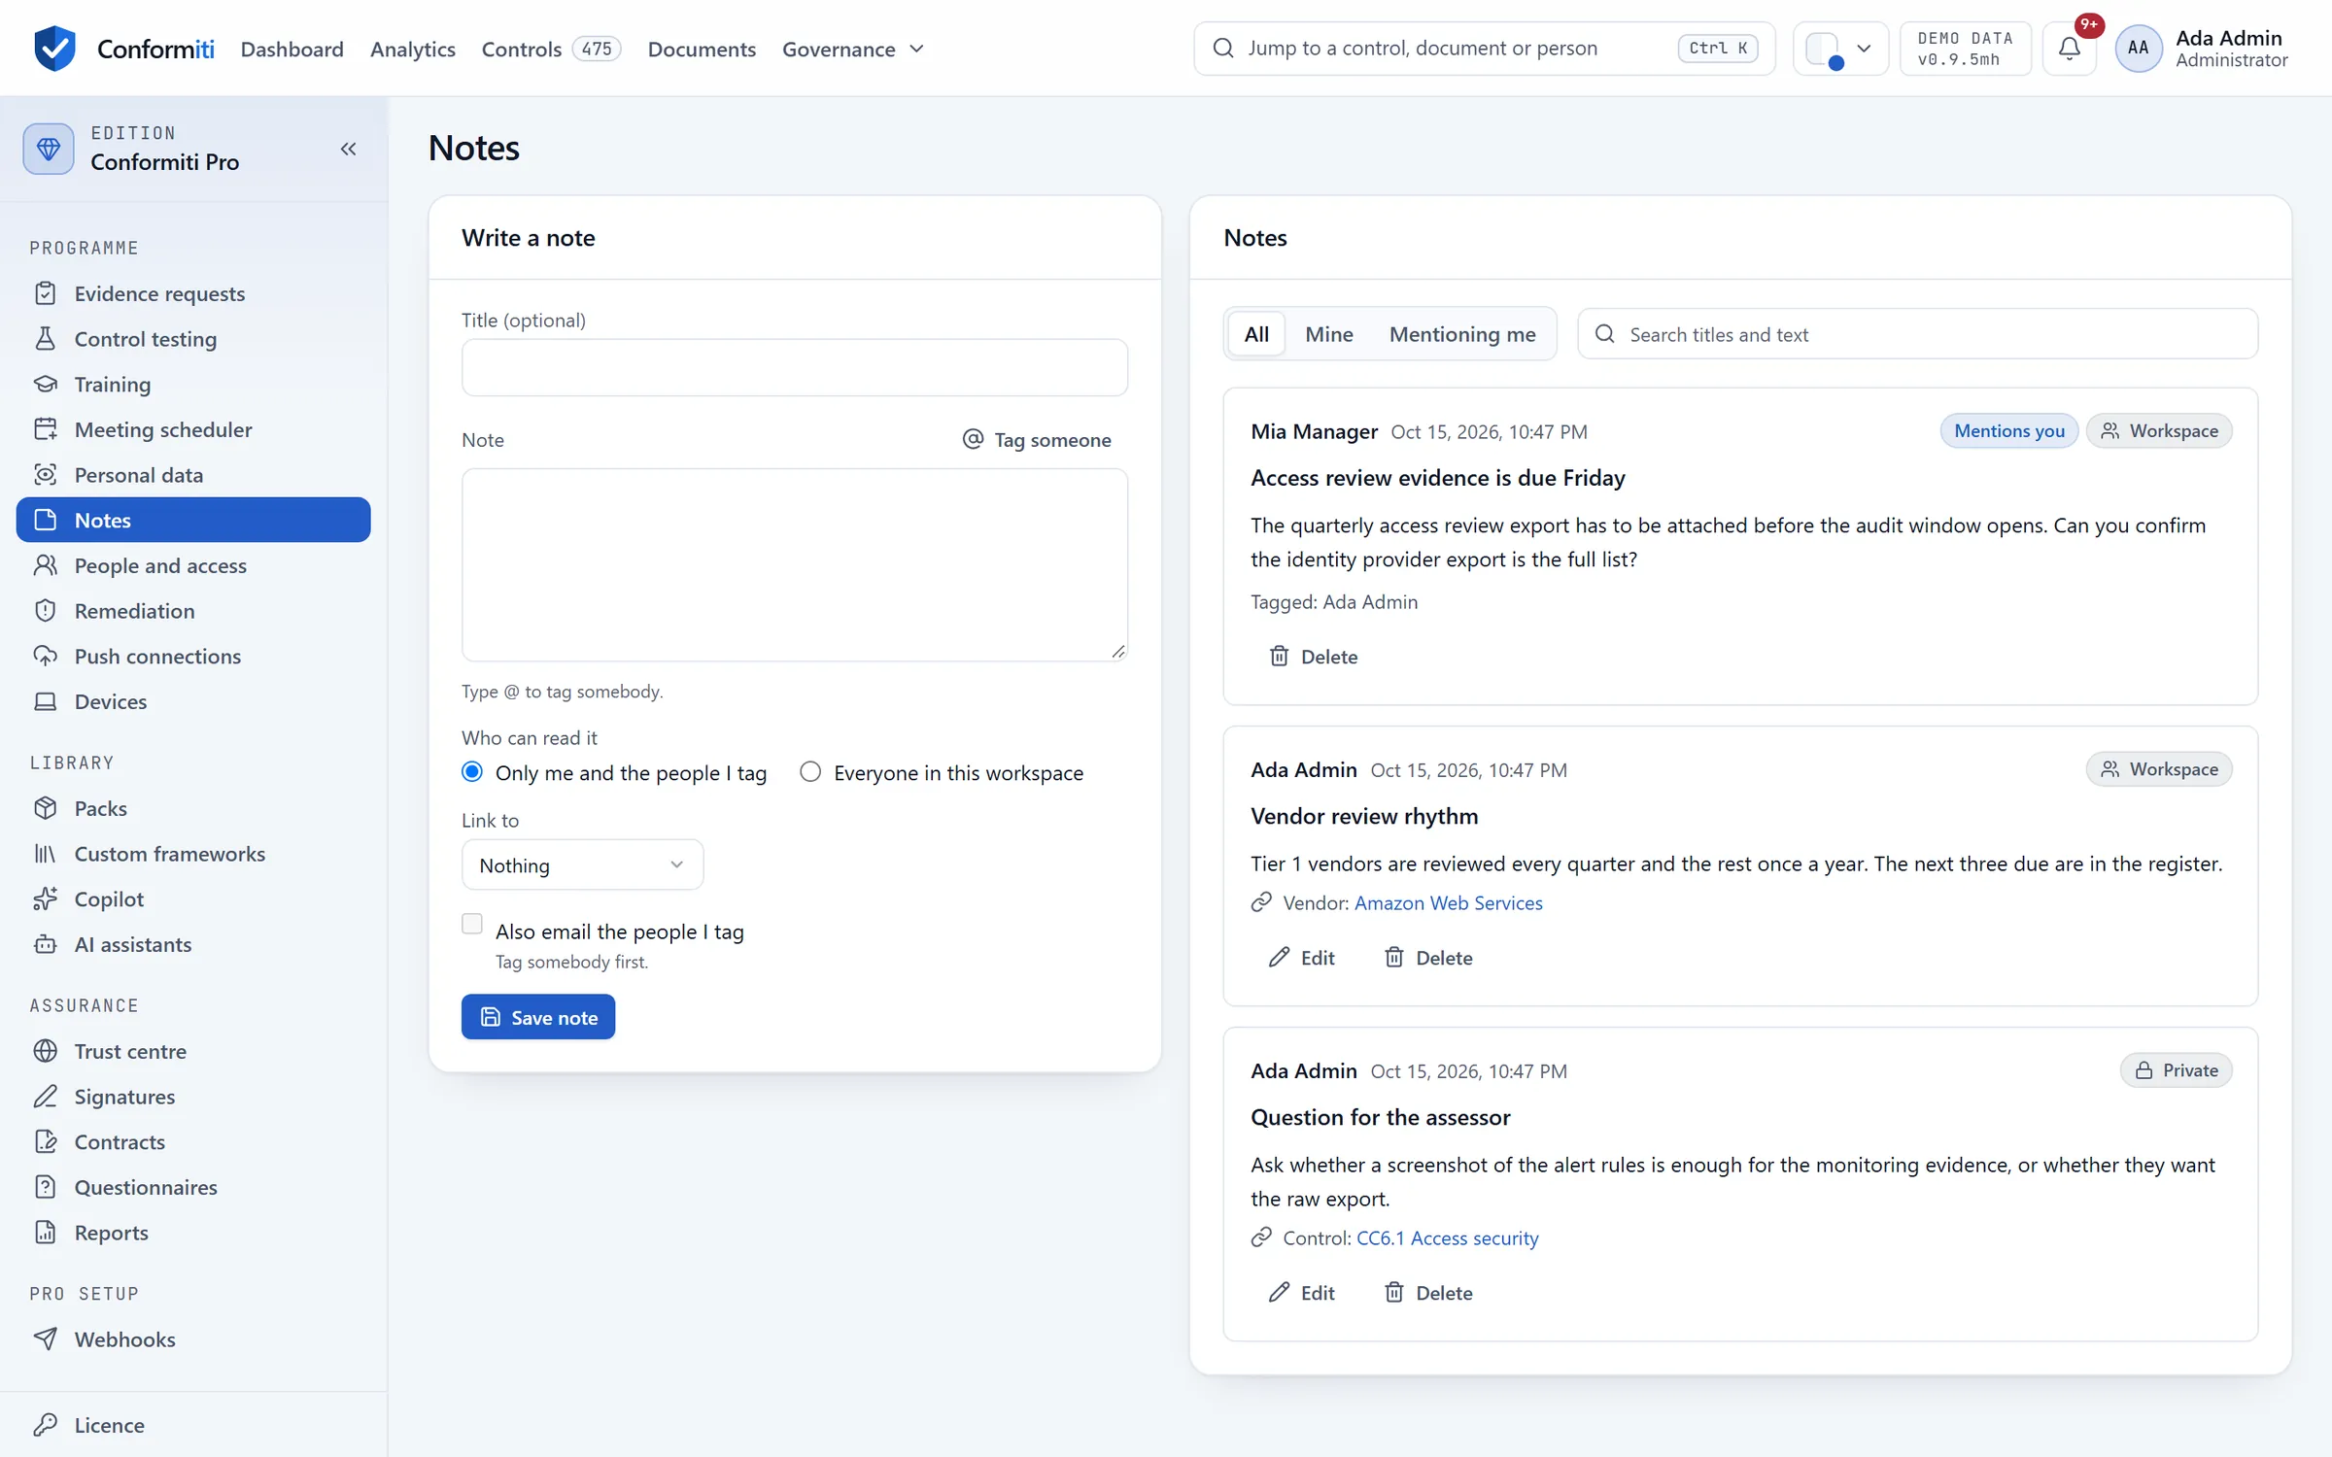The image size is (2332, 1457).
Task: Open the notifications bell
Action: coord(2069,48)
